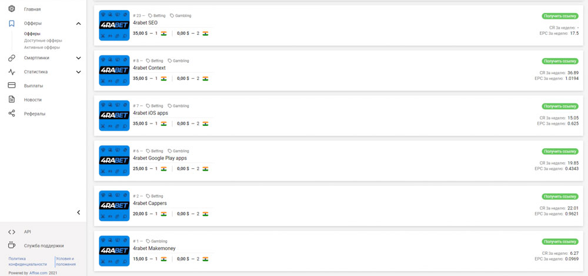This screenshot has height=276, width=588.
Task: Click the Смартлинки chain link icon
Action: tap(12, 58)
